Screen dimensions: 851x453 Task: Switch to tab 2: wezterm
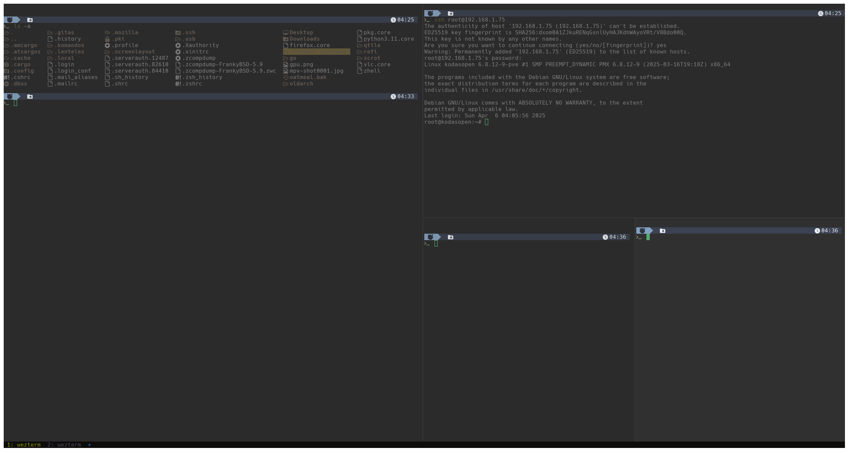[x=64, y=445]
